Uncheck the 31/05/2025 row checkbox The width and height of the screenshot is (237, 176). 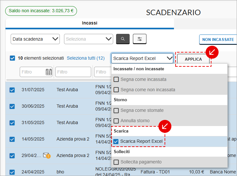pos(12,123)
